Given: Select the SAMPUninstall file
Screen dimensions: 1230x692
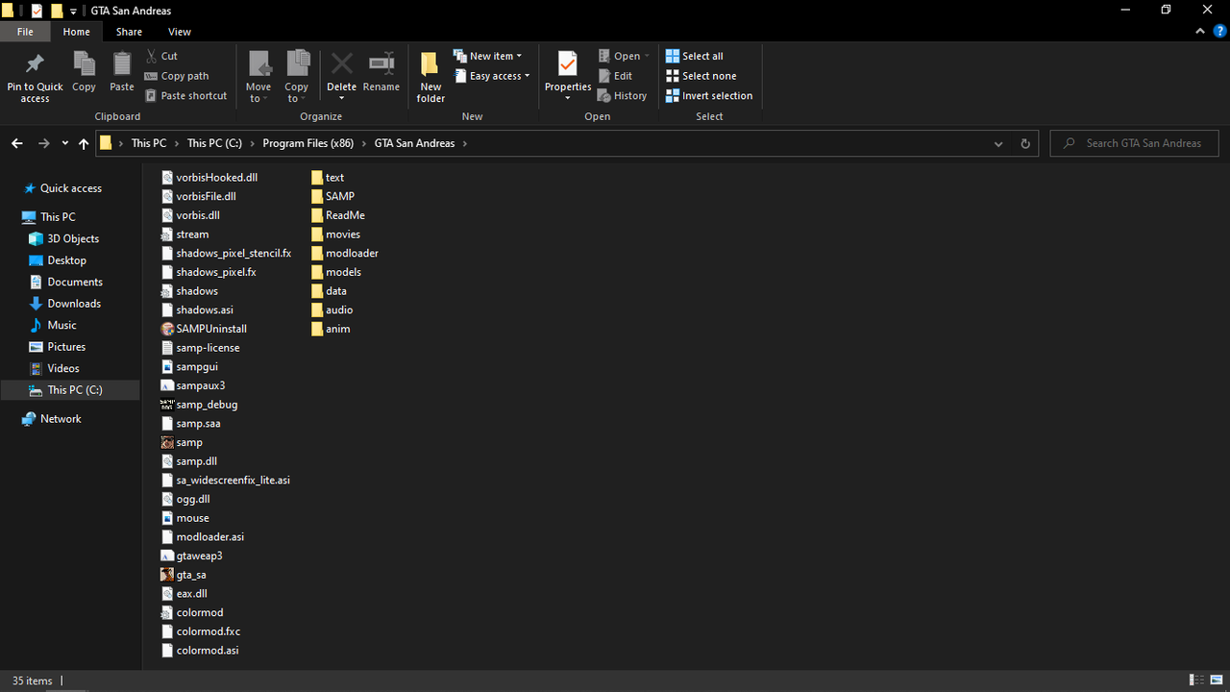Looking at the screenshot, I should (x=204, y=329).
